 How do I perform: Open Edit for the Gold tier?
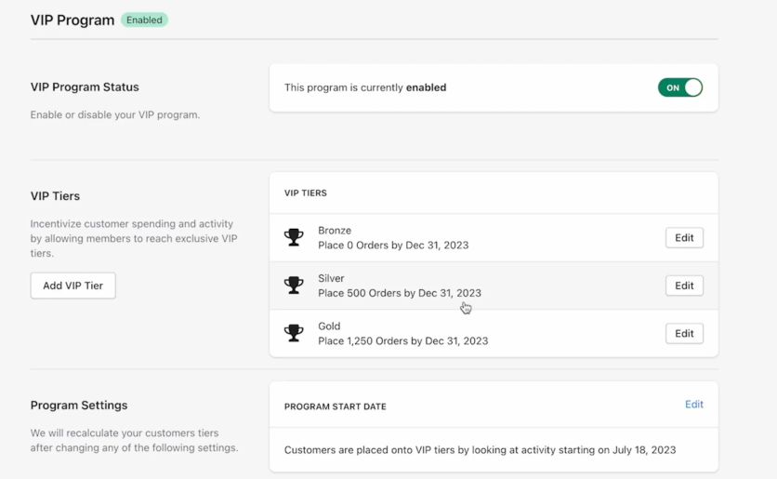tap(684, 333)
